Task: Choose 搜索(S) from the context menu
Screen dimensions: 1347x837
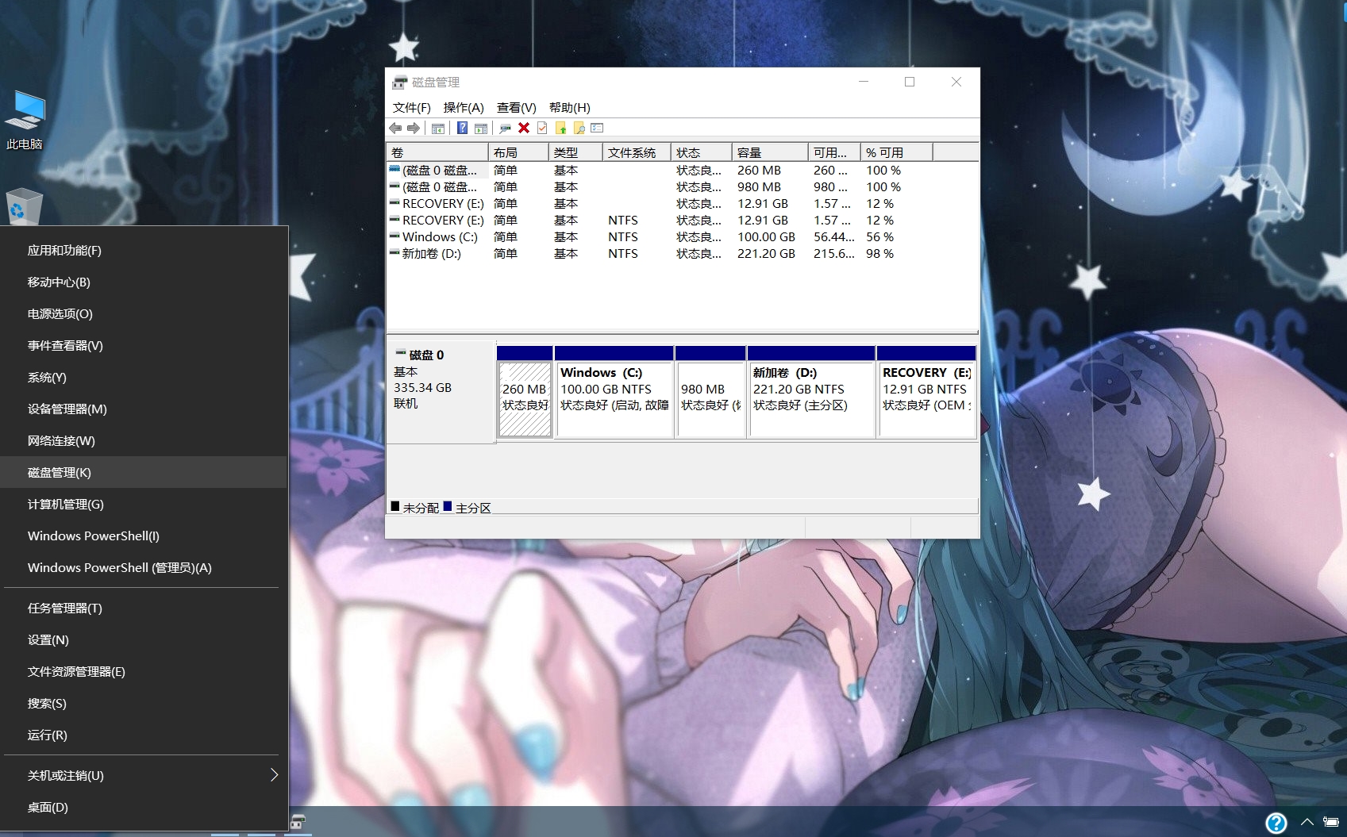Action: point(144,704)
